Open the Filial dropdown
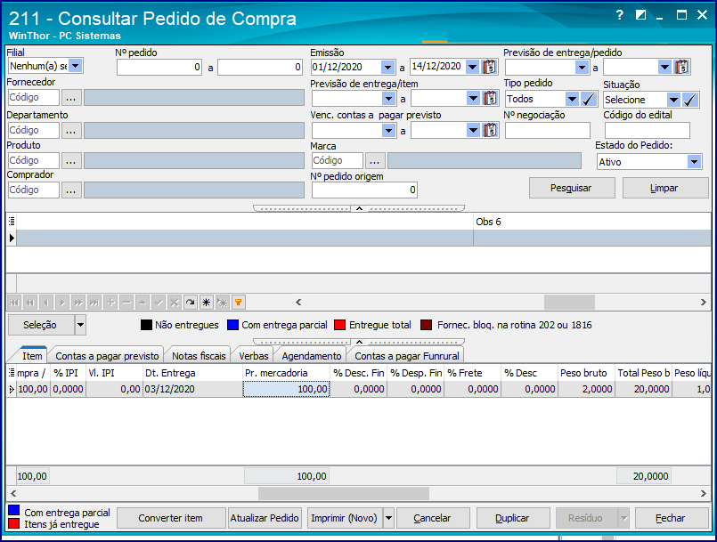This screenshot has width=717, height=542. [76, 66]
